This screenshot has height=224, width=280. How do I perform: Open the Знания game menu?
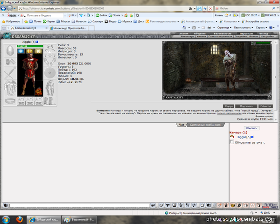tap(184, 34)
